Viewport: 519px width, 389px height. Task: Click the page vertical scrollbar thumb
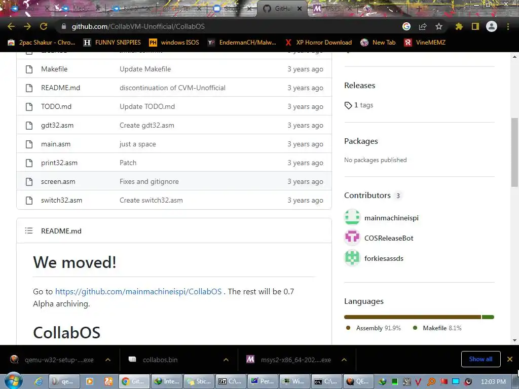click(x=515, y=152)
